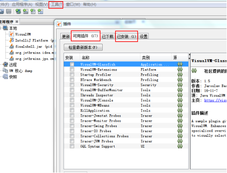Click community icon beside 社区提供的 in details pane
The image size is (227, 173).
tap(194, 71)
